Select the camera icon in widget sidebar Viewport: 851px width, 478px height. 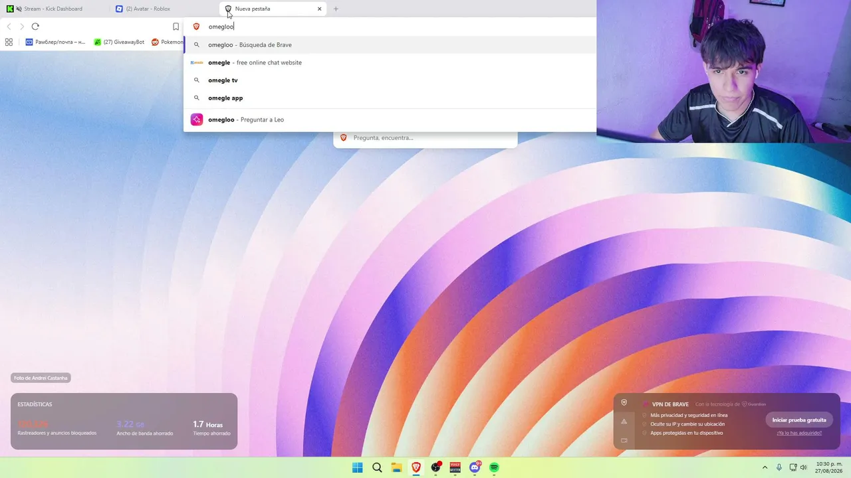[x=624, y=439]
